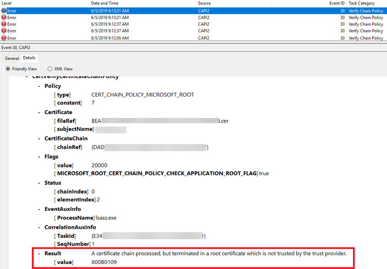This screenshot has height=269, width=387.
Task: Click the error icon of the second 9:12:37 AM row
Action: coord(4,31)
